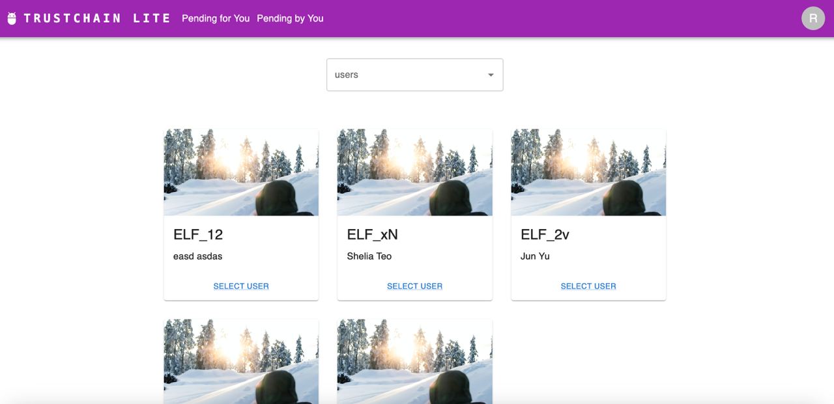This screenshot has width=834, height=404.
Task: Click the TRUSTCHAIN LITE title
Action: 97,18
